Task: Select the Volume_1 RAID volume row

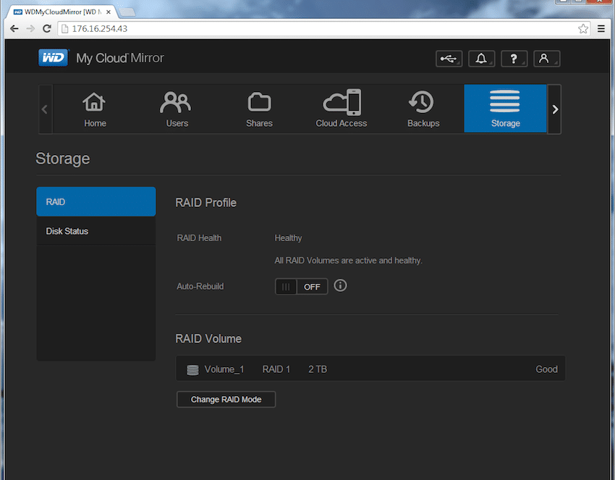Action: (370, 369)
